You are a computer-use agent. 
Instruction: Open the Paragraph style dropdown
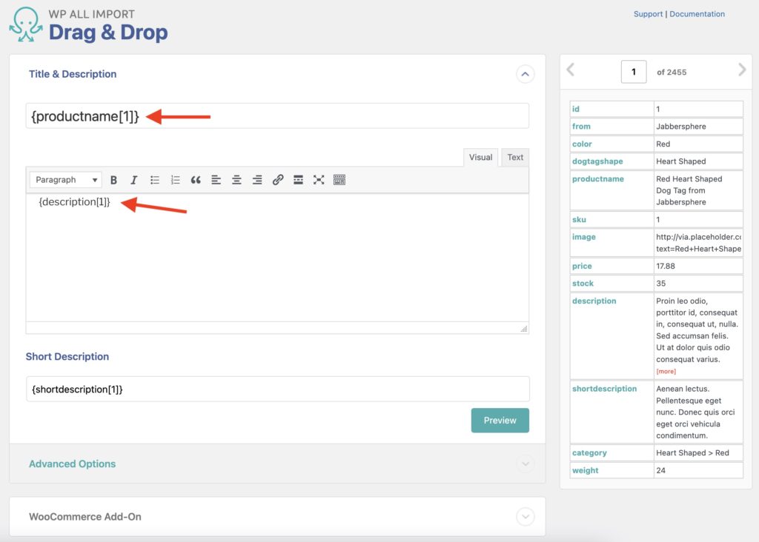coord(65,179)
